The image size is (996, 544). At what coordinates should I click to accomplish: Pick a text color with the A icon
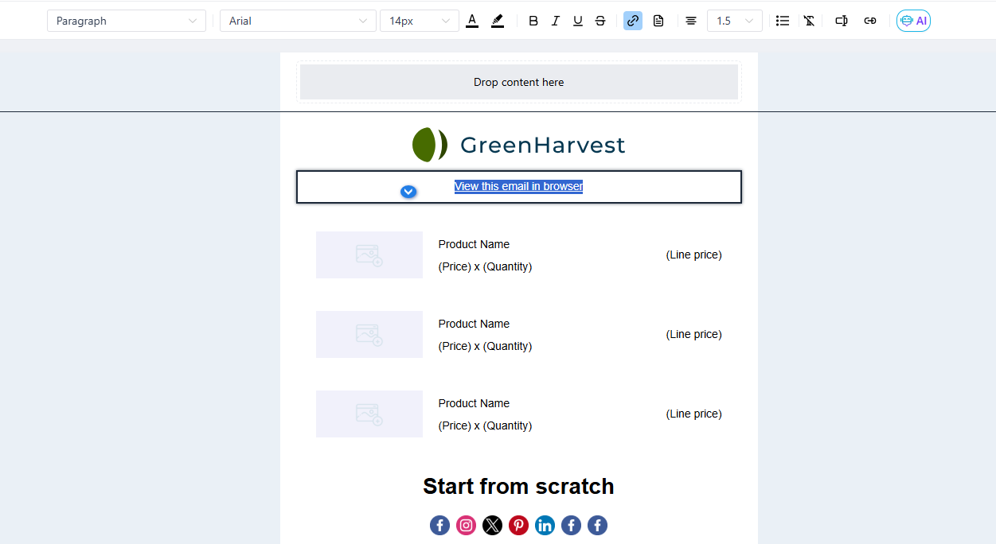472,21
